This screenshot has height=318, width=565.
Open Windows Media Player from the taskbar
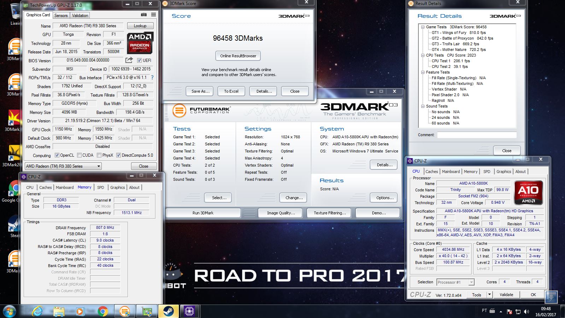click(x=80, y=312)
